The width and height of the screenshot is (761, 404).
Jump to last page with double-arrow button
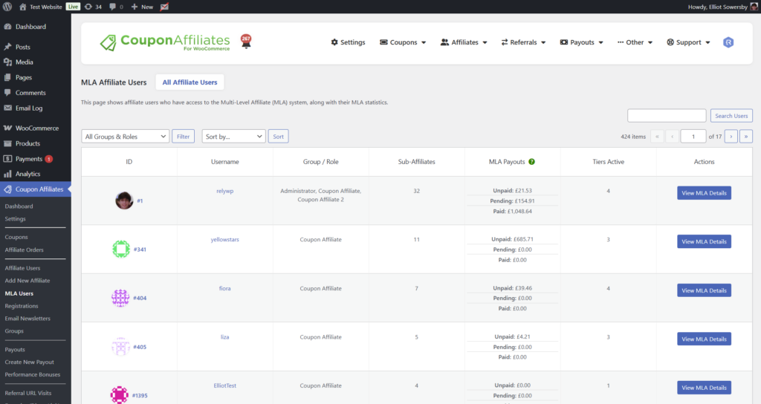pos(746,136)
